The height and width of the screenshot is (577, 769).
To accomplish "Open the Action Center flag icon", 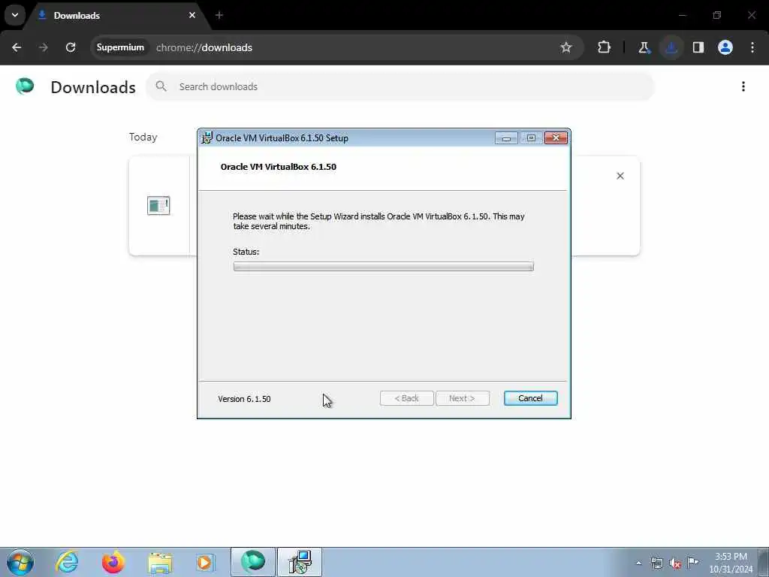I will 693,562.
